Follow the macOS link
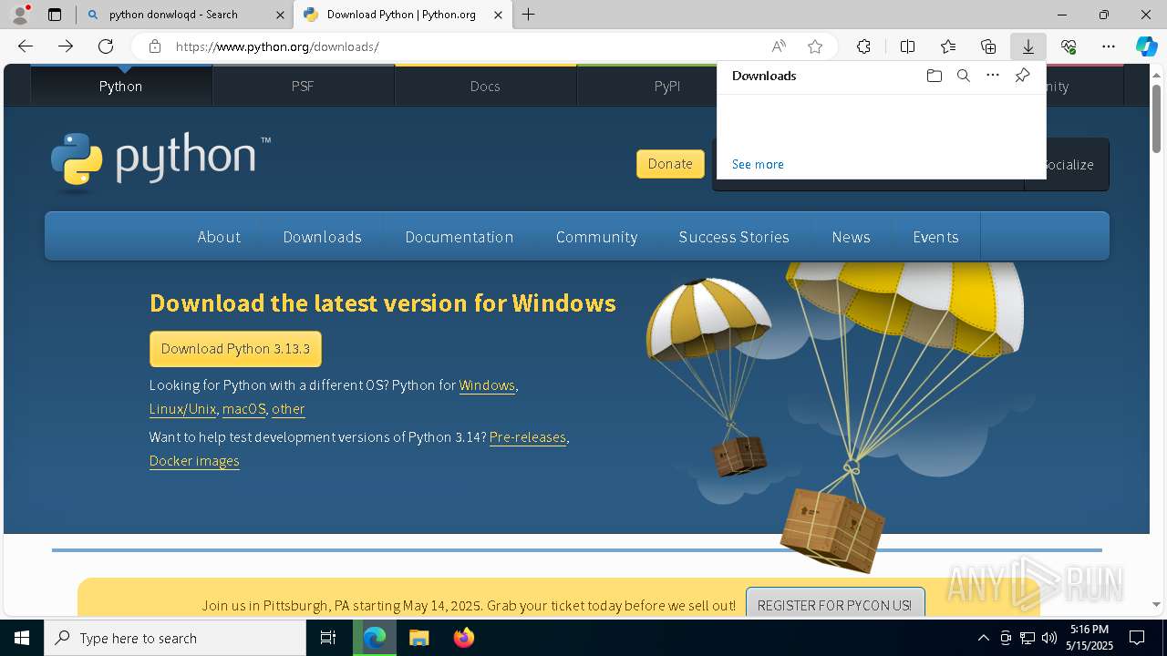Viewport: 1167px width, 656px height. click(x=243, y=409)
